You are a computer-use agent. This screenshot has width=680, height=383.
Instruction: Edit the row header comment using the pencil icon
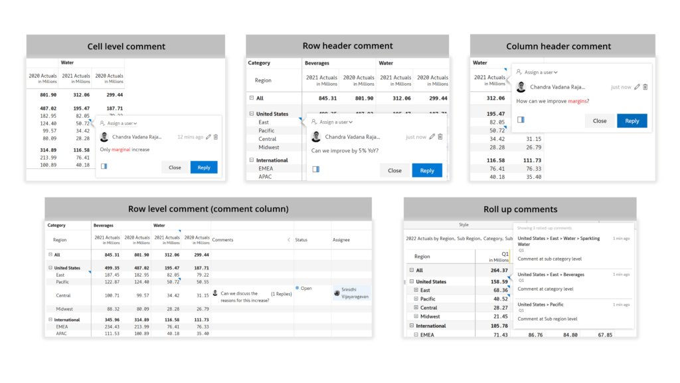pyautogui.click(x=432, y=137)
